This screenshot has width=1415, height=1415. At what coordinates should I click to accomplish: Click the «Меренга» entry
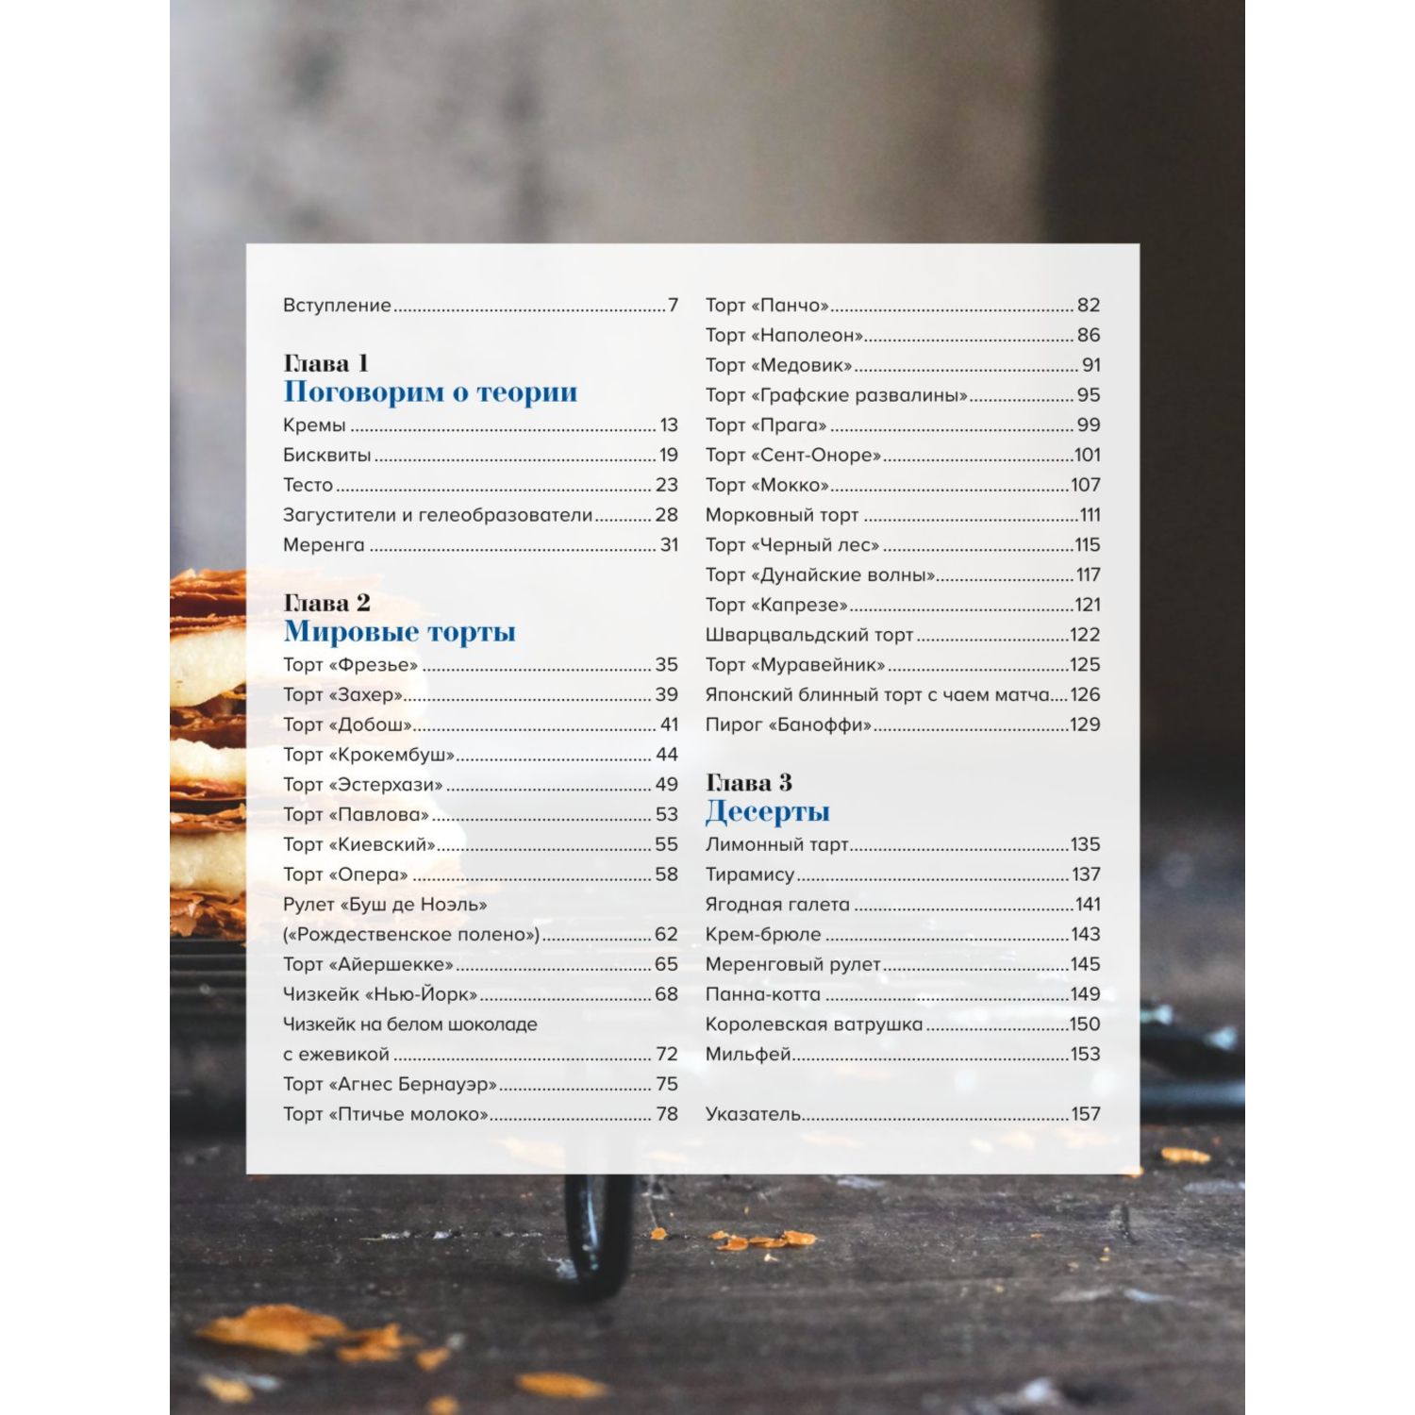click(x=481, y=544)
